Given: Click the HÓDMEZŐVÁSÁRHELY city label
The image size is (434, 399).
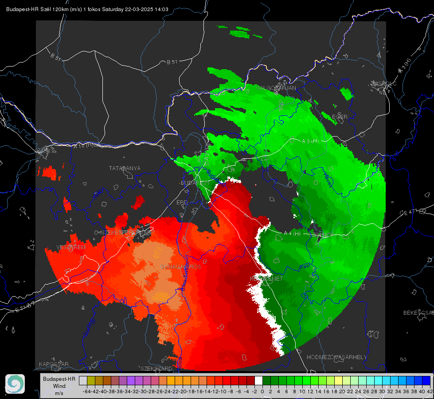Looking at the screenshot, I should click(x=337, y=357).
